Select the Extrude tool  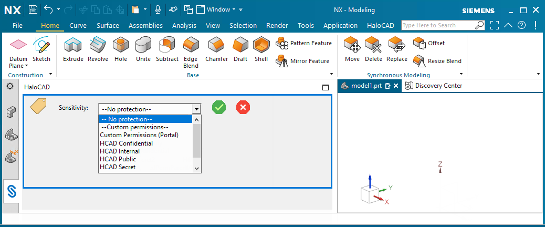pos(73,50)
